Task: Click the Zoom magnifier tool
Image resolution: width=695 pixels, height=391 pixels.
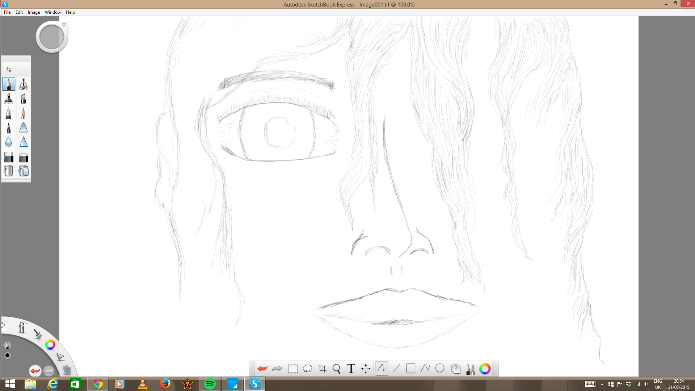Action: [336, 369]
